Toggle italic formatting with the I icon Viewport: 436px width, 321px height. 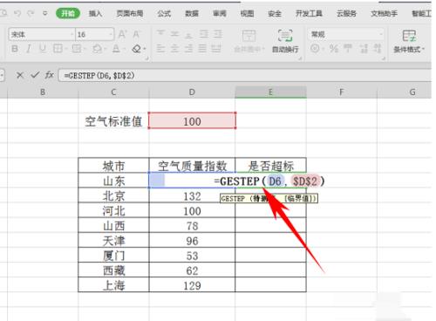(x=29, y=49)
